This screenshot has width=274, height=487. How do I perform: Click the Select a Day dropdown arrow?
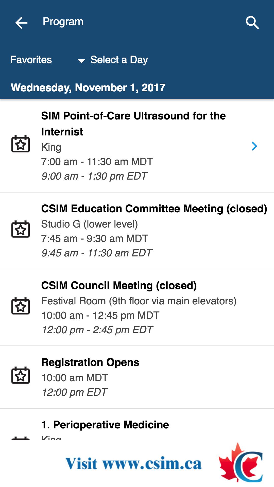pyautogui.click(x=81, y=61)
